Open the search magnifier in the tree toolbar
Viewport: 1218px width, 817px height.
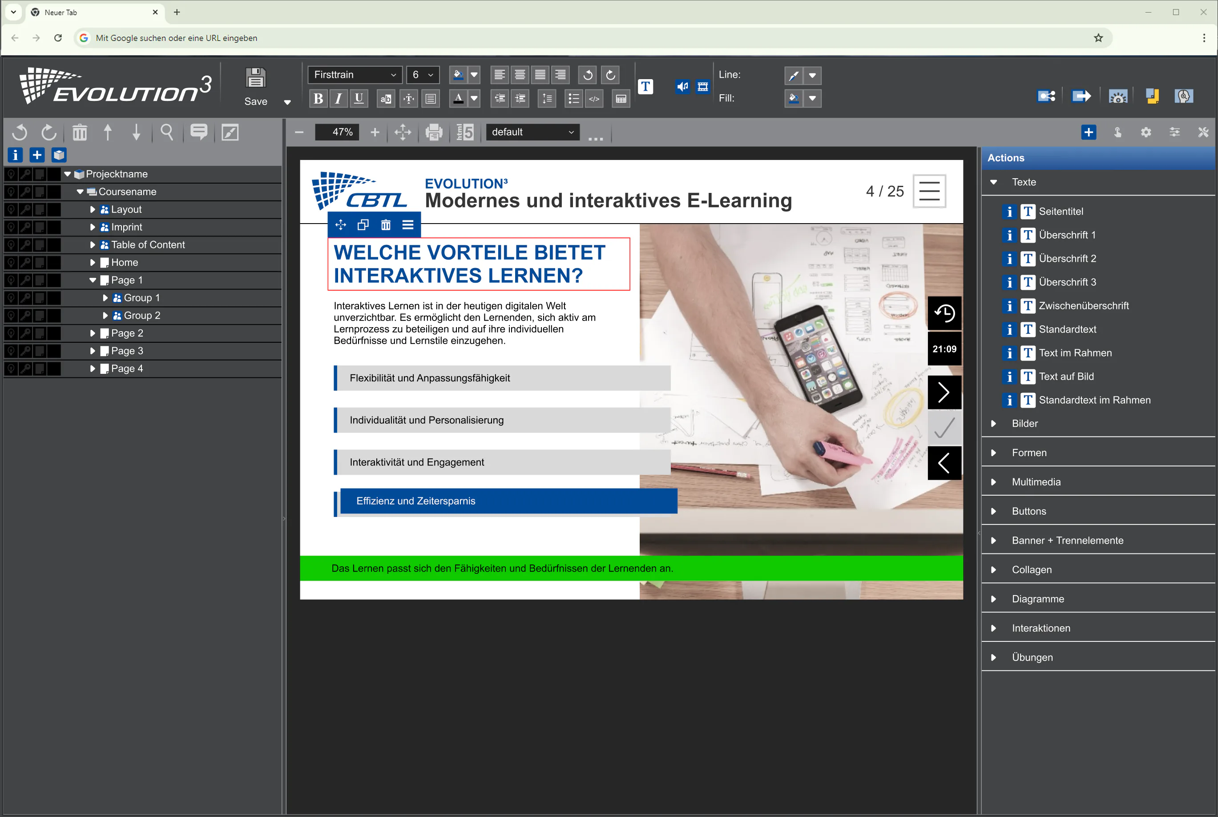pyautogui.click(x=167, y=132)
